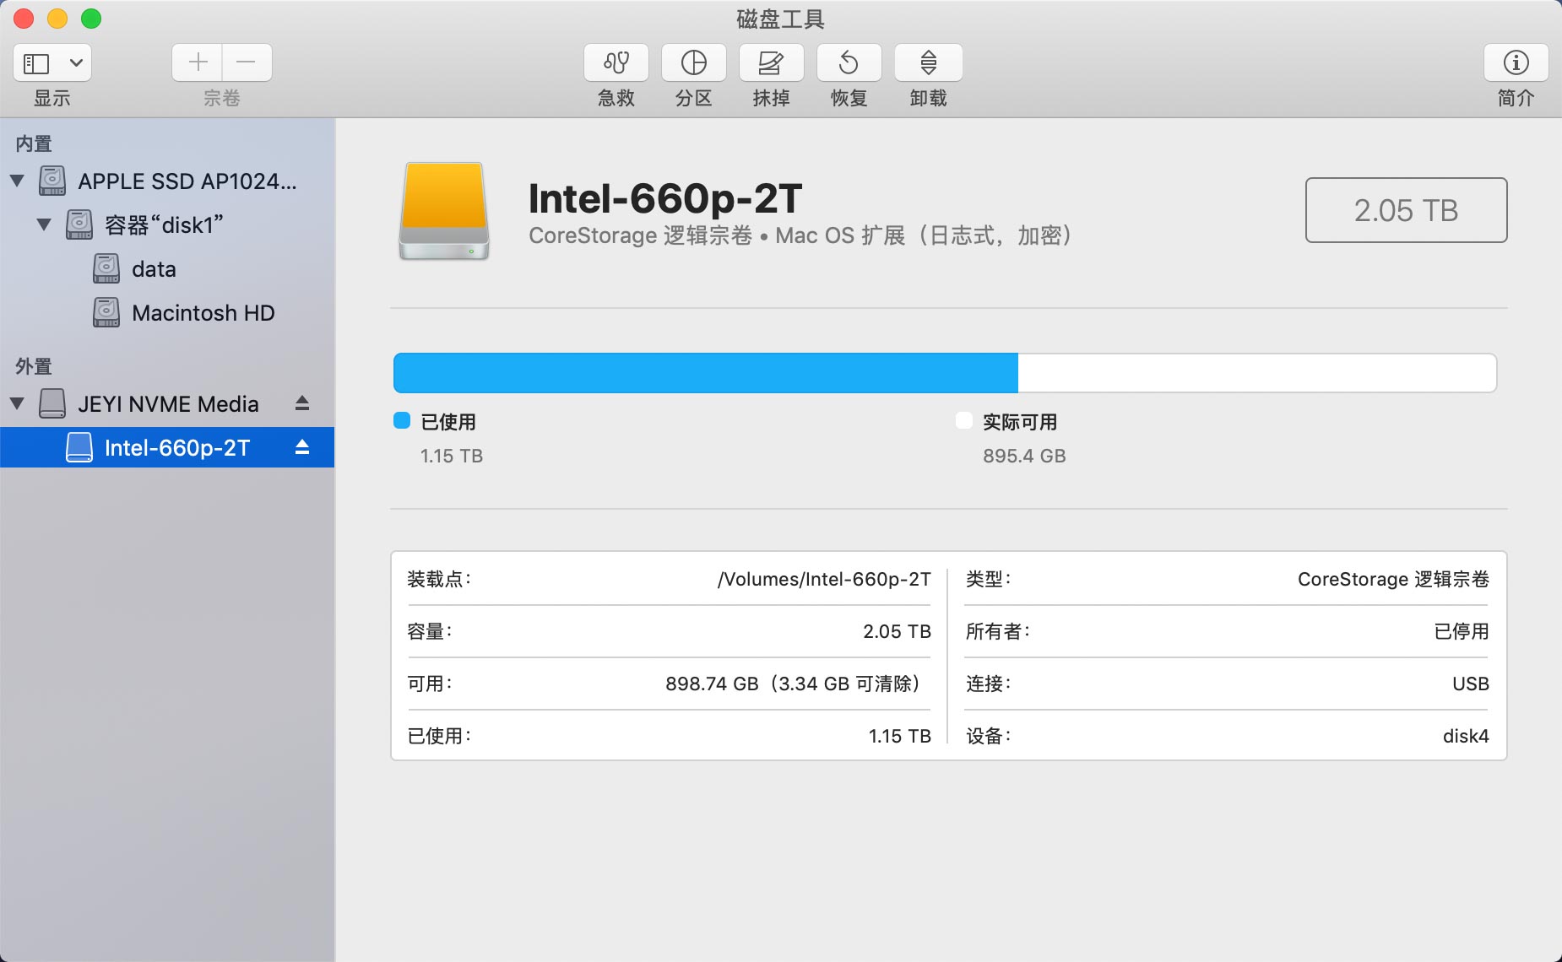
Task: Click the Macintosh HD volume icon
Action: [106, 312]
